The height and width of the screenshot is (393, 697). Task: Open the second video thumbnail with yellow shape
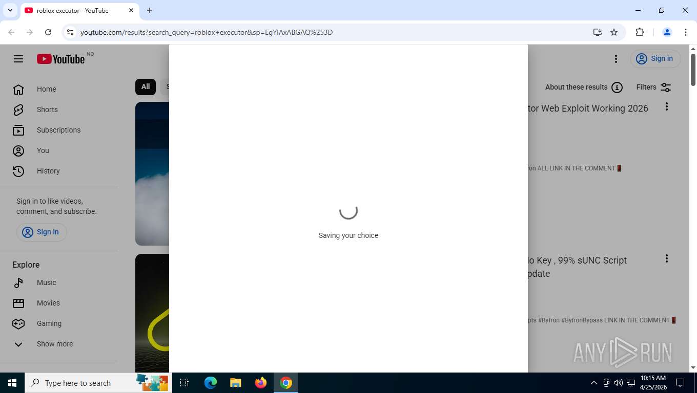[152, 313]
